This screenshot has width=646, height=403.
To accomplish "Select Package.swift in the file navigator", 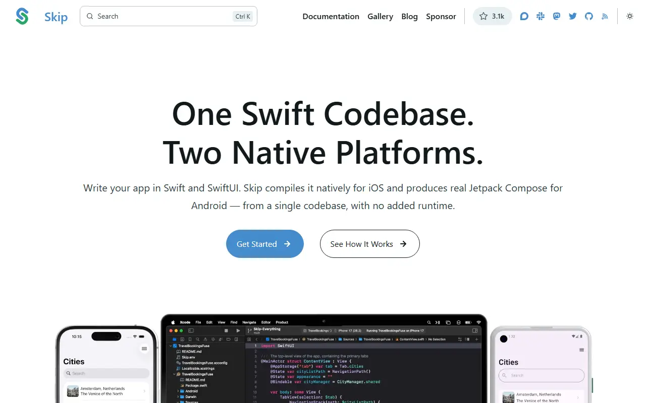I will [x=193, y=385].
